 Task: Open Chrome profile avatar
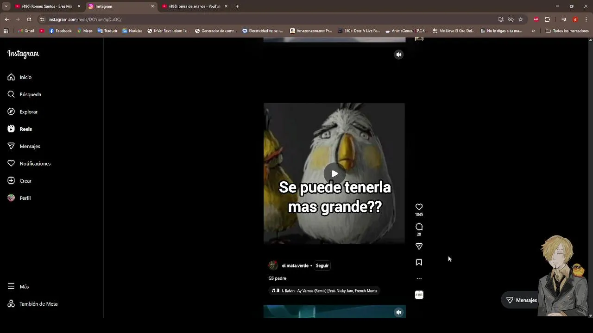[575, 19]
